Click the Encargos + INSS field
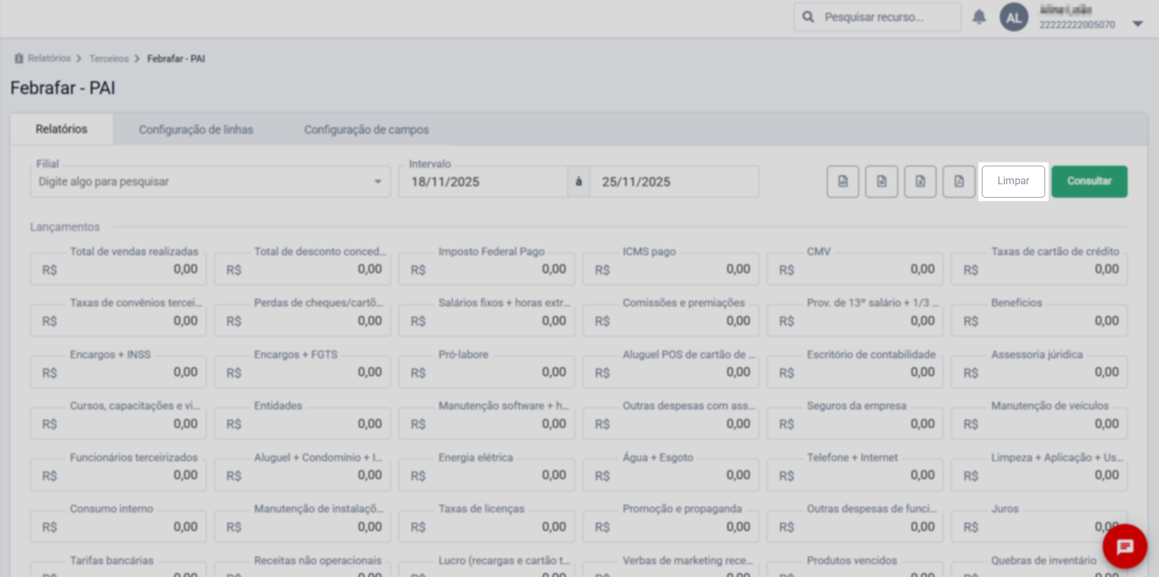The image size is (1159, 577). tap(118, 372)
